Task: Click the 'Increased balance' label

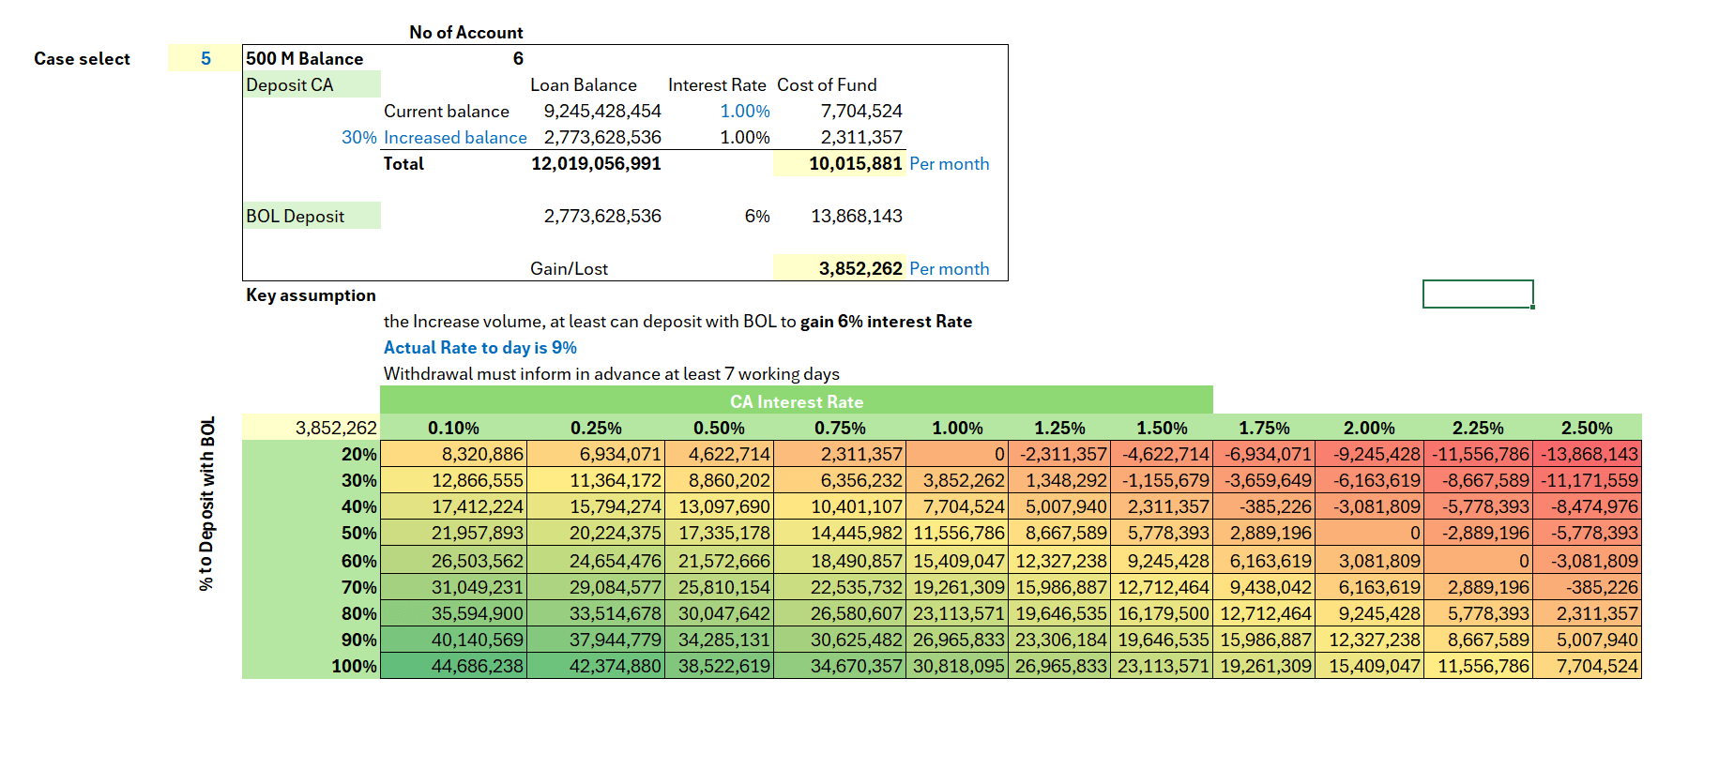Action: click(455, 137)
